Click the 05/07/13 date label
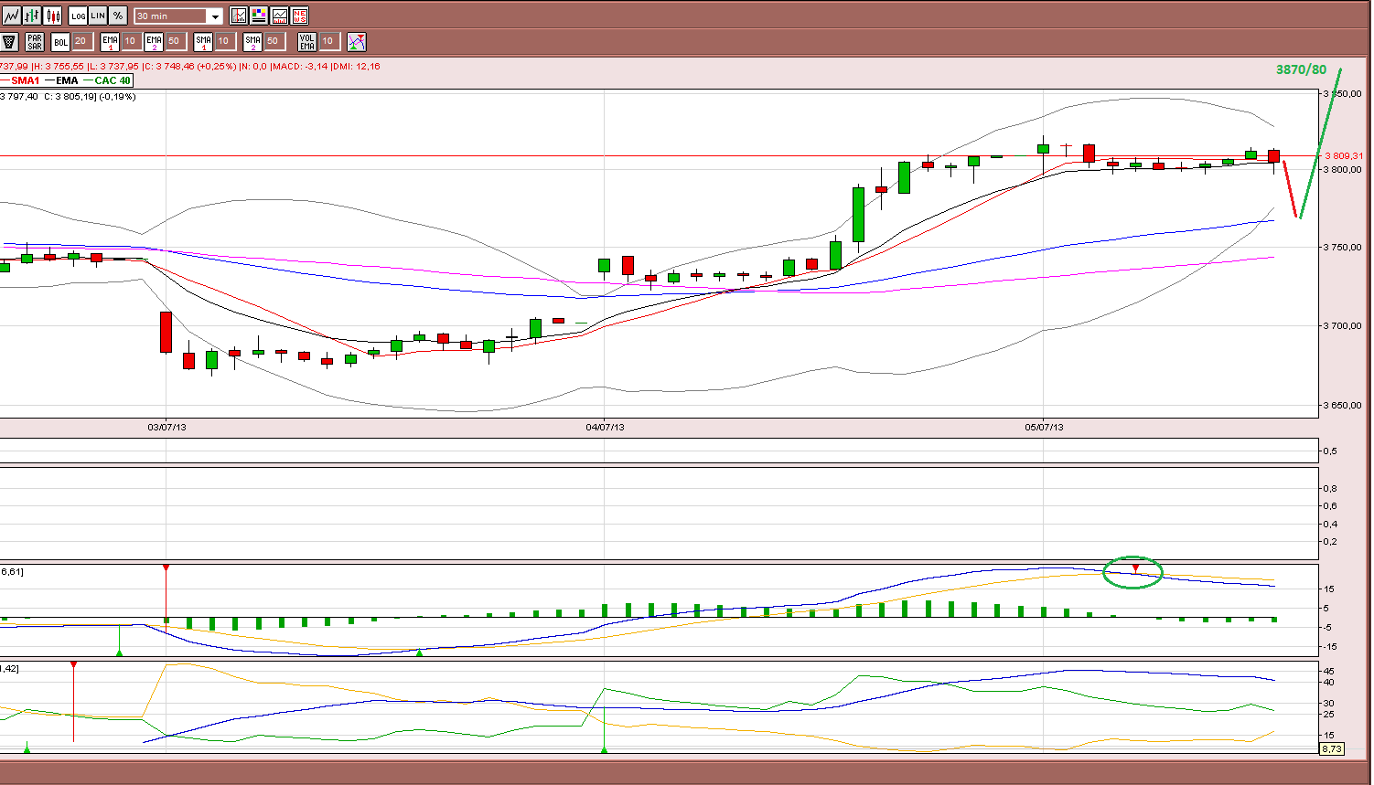Viewport: 1374px width, 785px height. pos(1044,427)
